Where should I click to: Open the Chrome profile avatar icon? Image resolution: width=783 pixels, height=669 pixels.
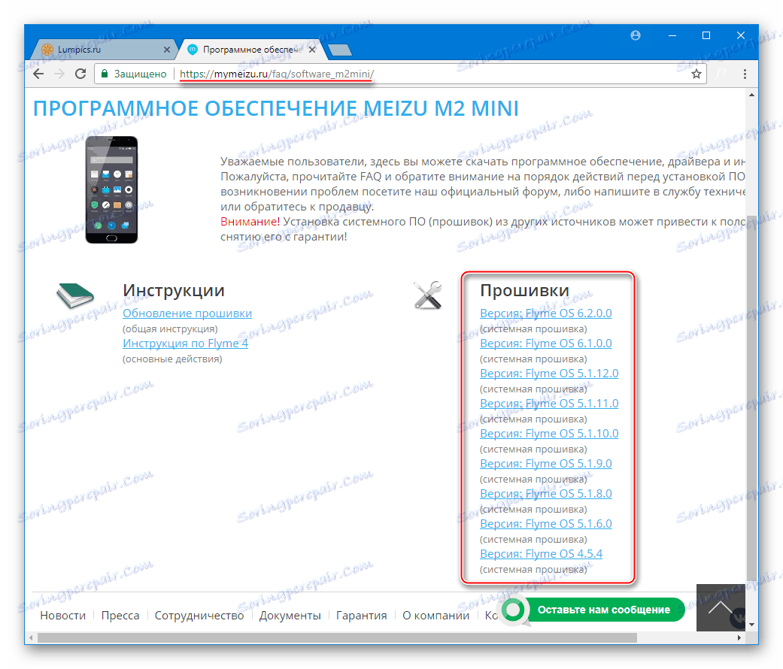click(635, 35)
